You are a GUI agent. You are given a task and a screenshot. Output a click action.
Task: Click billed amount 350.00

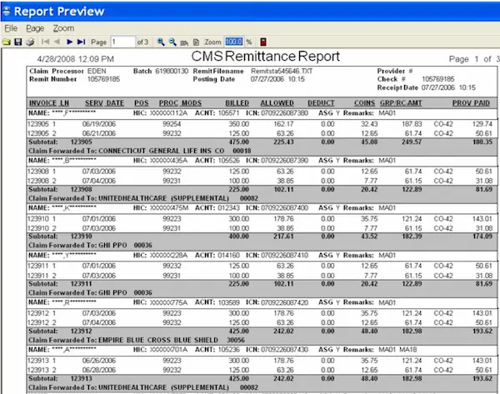click(239, 124)
